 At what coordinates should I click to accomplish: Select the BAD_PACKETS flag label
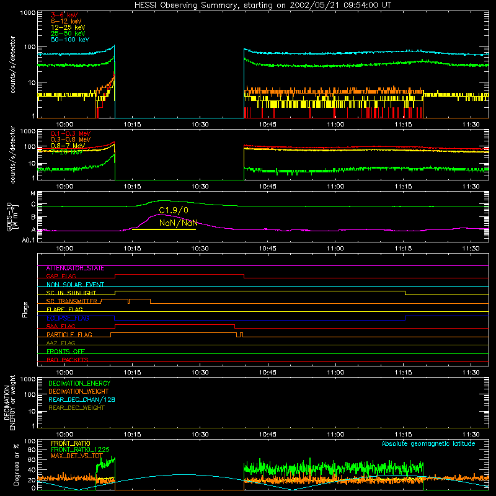pyautogui.click(x=68, y=360)
